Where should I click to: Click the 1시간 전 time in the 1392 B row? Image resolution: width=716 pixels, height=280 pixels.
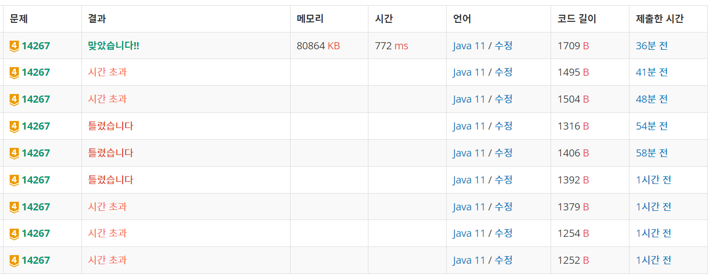[654, 180]
